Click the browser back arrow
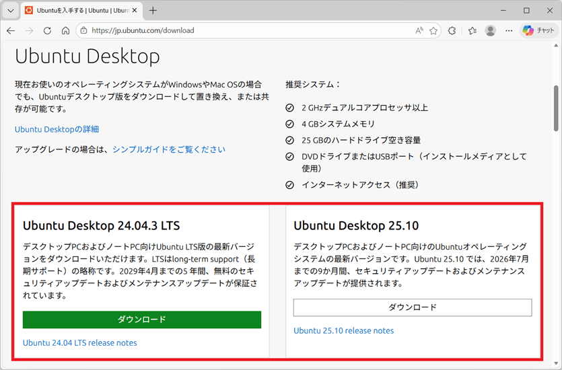562x370 pixels. click(x=11, y=30)
